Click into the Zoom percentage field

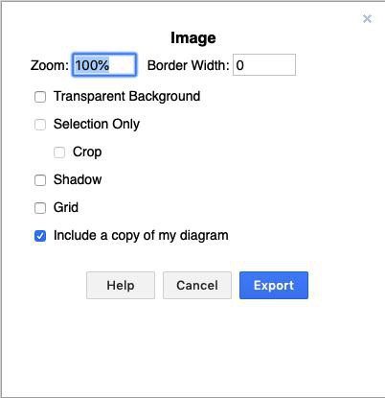pos(104,65)
